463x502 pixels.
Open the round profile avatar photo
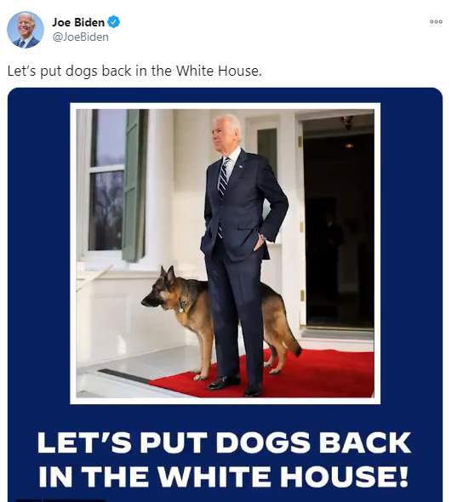[26, 30]
